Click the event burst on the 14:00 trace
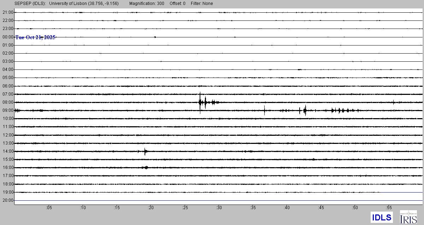 (145, 152)
